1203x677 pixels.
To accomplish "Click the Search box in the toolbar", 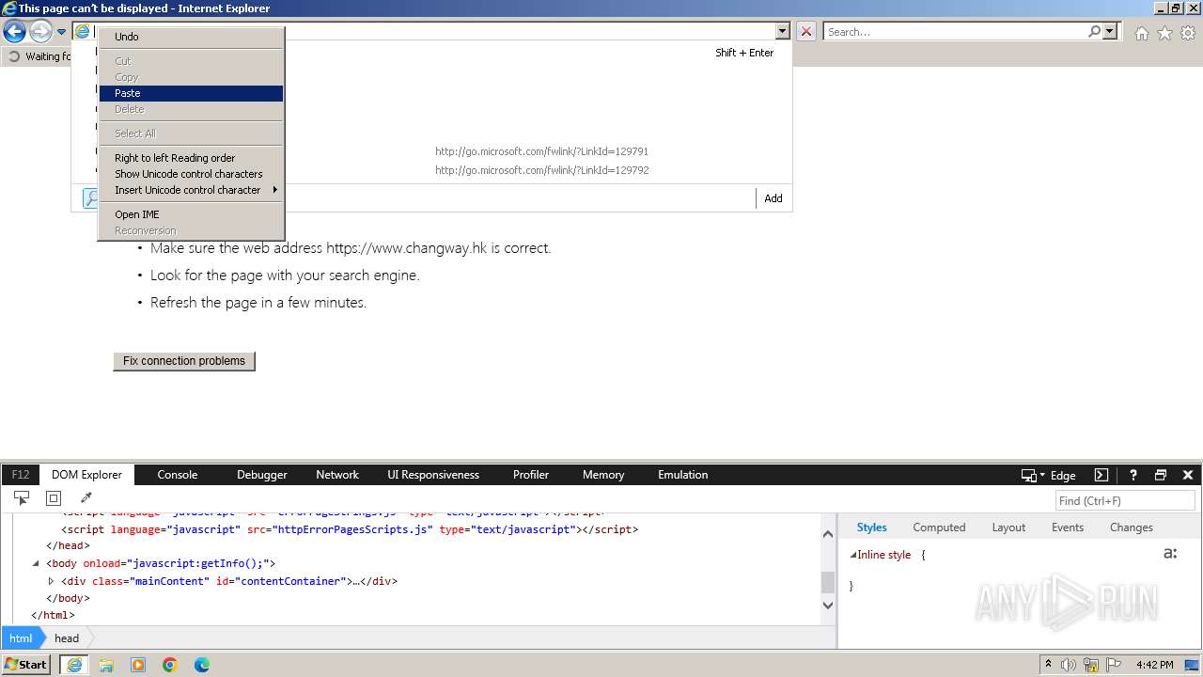I will tap(955, 31).
